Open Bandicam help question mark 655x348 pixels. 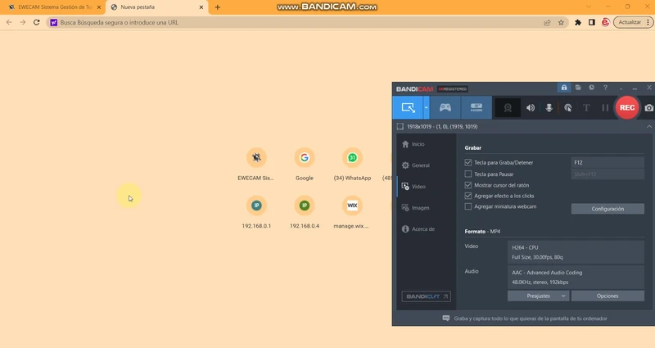point(605,88)
